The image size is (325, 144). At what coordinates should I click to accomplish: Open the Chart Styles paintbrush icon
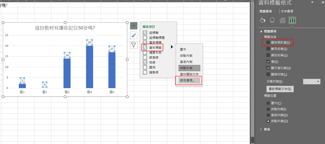[x=134, y=35]
